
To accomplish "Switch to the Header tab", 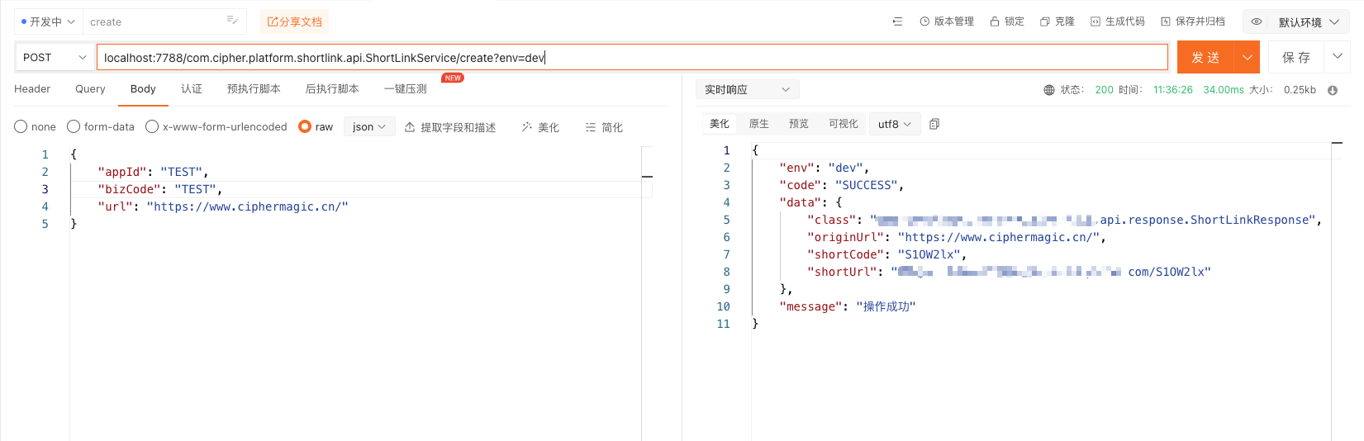I will pyautogui.click(x=32, y=89).
